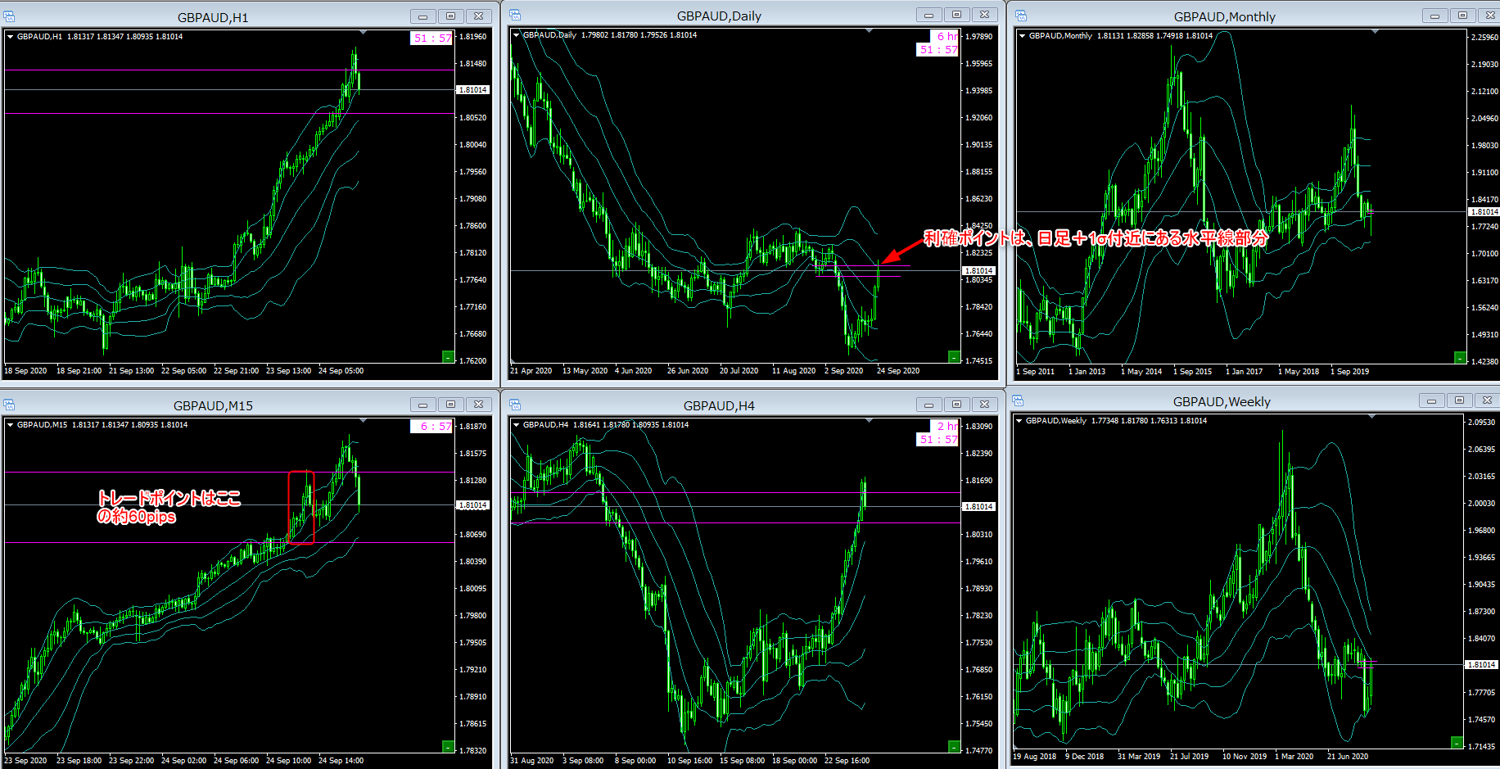Activate the GBPAUD,Monthly window title bar
1500x769 pixels.
(1224, 16)
